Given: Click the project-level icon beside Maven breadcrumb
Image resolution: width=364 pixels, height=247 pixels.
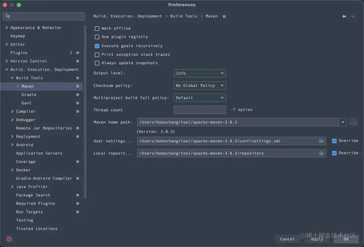Looking at the screenshot, I should 224,16.
